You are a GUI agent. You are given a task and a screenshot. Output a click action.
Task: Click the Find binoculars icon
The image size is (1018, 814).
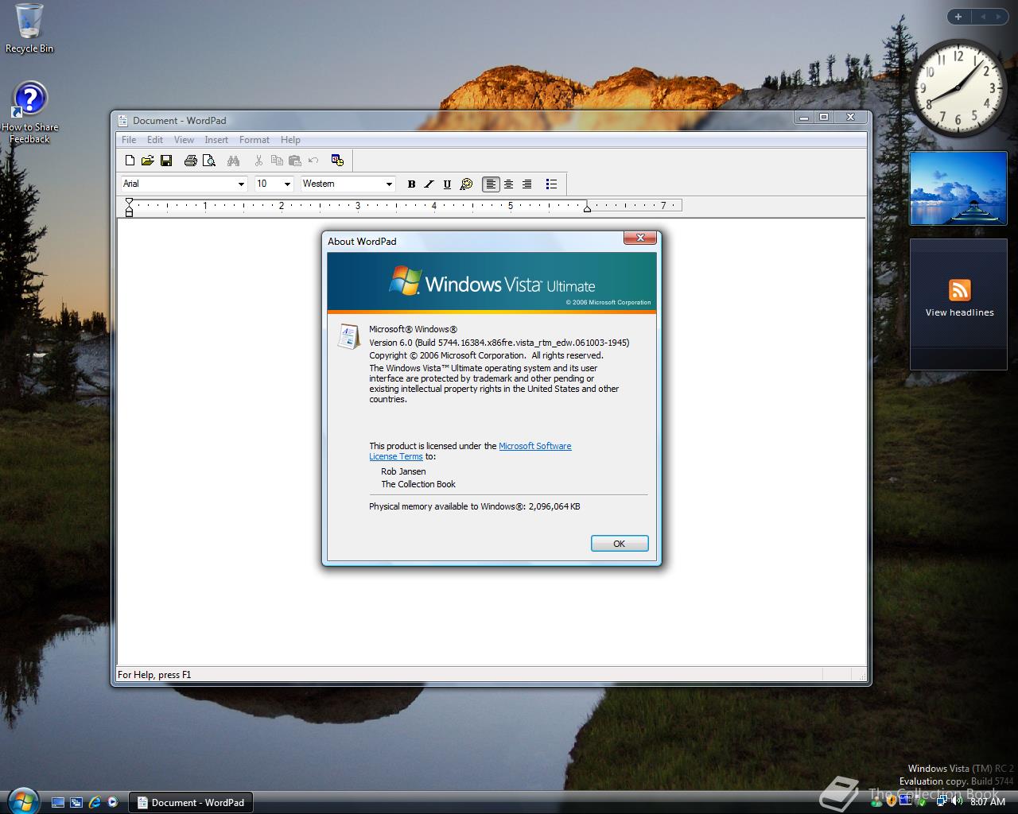pos(233,161)
